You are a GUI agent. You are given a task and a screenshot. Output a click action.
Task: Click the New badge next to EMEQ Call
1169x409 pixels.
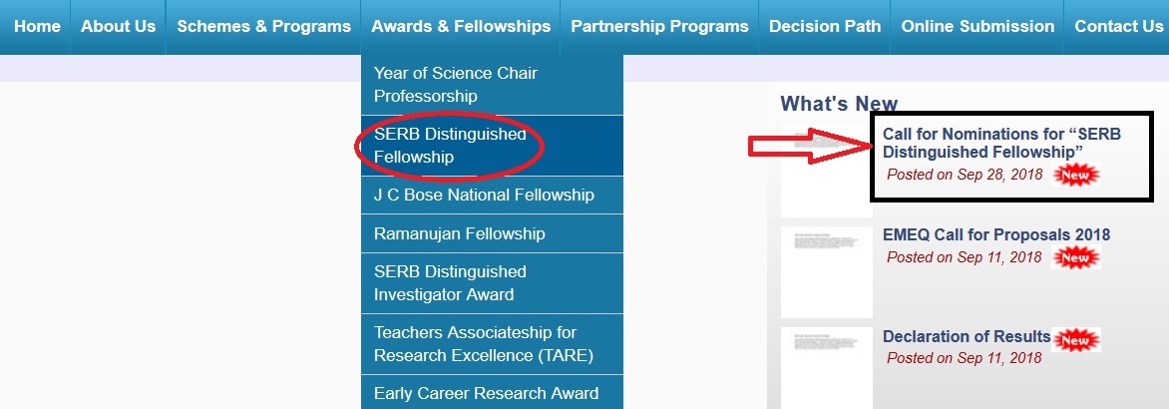[1075, 258]
